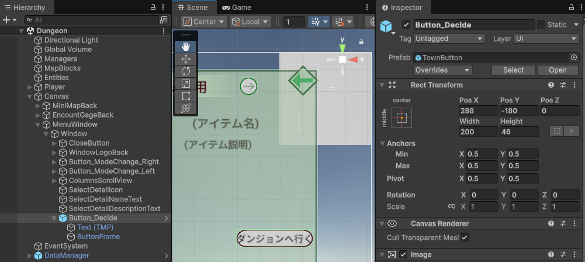Image resolution: width=585 pixels, height=262 pixels.
Task: Click the prefab Select button
Action: pyautogui.click(x=514, y=70)
